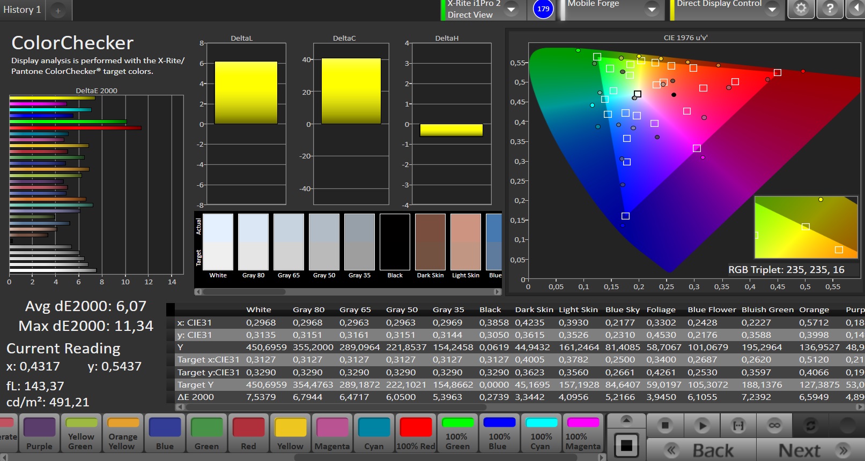Viewport: 865px width, 461px height.
Task: Open the Direct Display Control dropdown
Action: (x=772, y=9)
